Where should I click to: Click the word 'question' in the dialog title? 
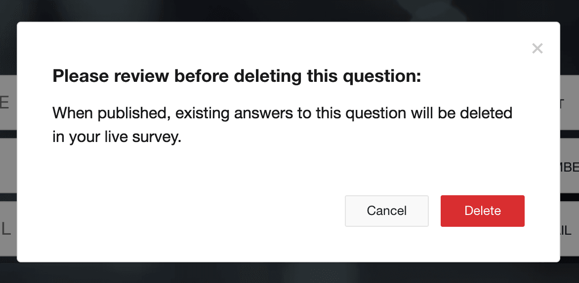(x=381, y=76)
